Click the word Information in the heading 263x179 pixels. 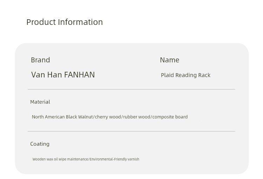pyautogui.click(x=80, y=22)
